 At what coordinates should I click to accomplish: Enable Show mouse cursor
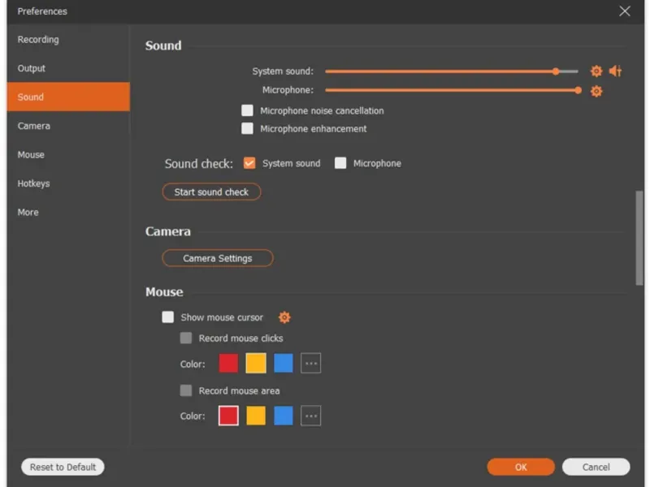tap(167, 317)
